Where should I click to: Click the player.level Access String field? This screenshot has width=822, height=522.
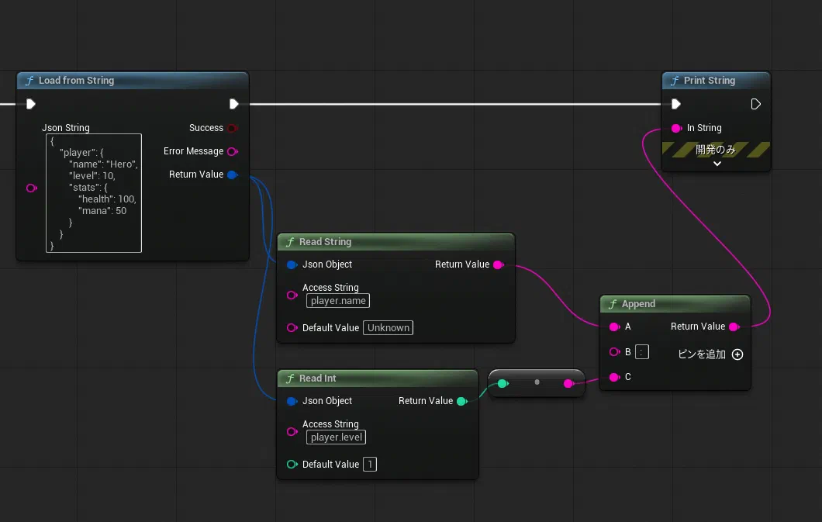(336, 437)
